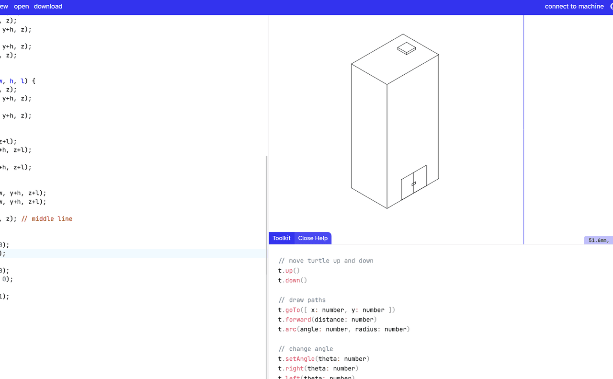Switch to the Toolkit tab
This screenshot has width=613, height=379.
tap(281, 238)
